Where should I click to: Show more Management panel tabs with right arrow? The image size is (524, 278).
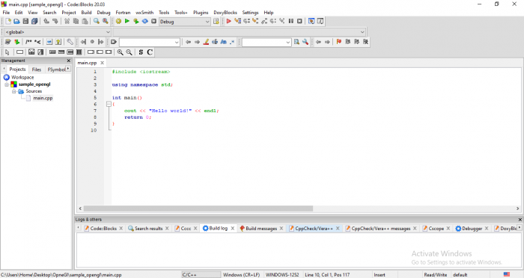point(68,69)
